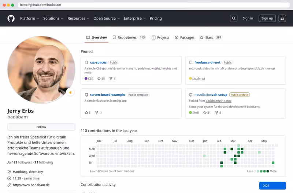Click the Stars tab star icon
Screen dimensions: 293x193
point(202,38)
